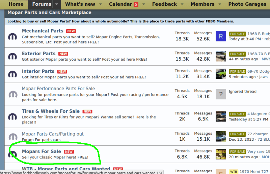
Task: Open the Members tab
Action: pos(202,4)
